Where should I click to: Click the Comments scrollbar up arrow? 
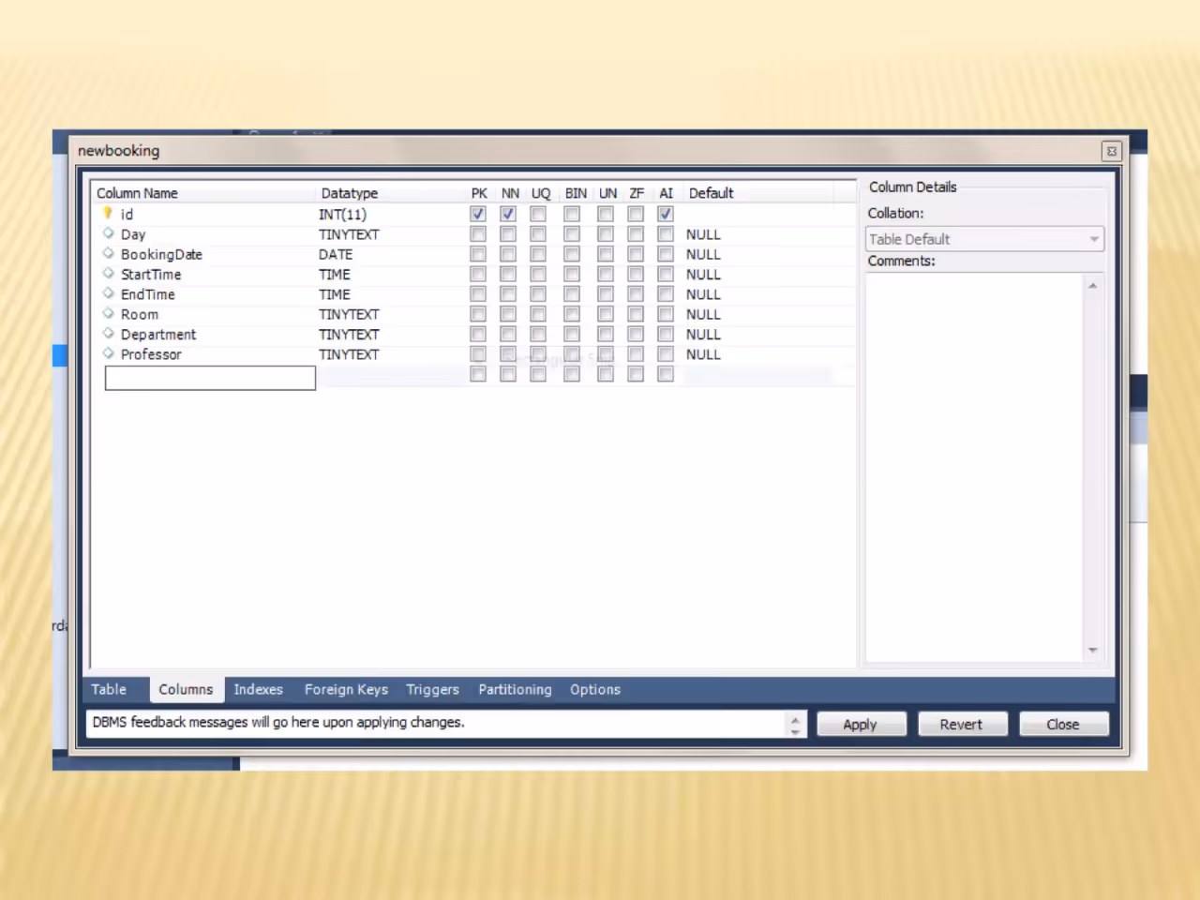[1092, 285]
